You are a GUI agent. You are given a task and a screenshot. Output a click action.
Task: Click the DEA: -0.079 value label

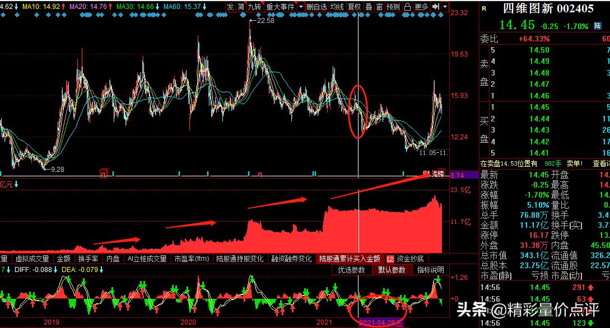pyautogui.click(x=82, y=270)
